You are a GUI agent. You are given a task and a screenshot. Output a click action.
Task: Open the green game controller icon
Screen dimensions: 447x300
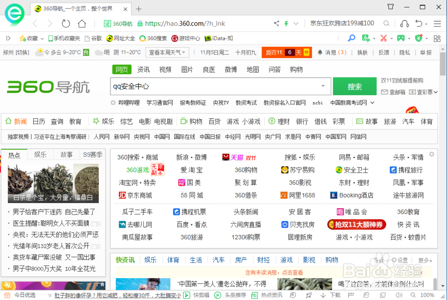pos(401,38)
